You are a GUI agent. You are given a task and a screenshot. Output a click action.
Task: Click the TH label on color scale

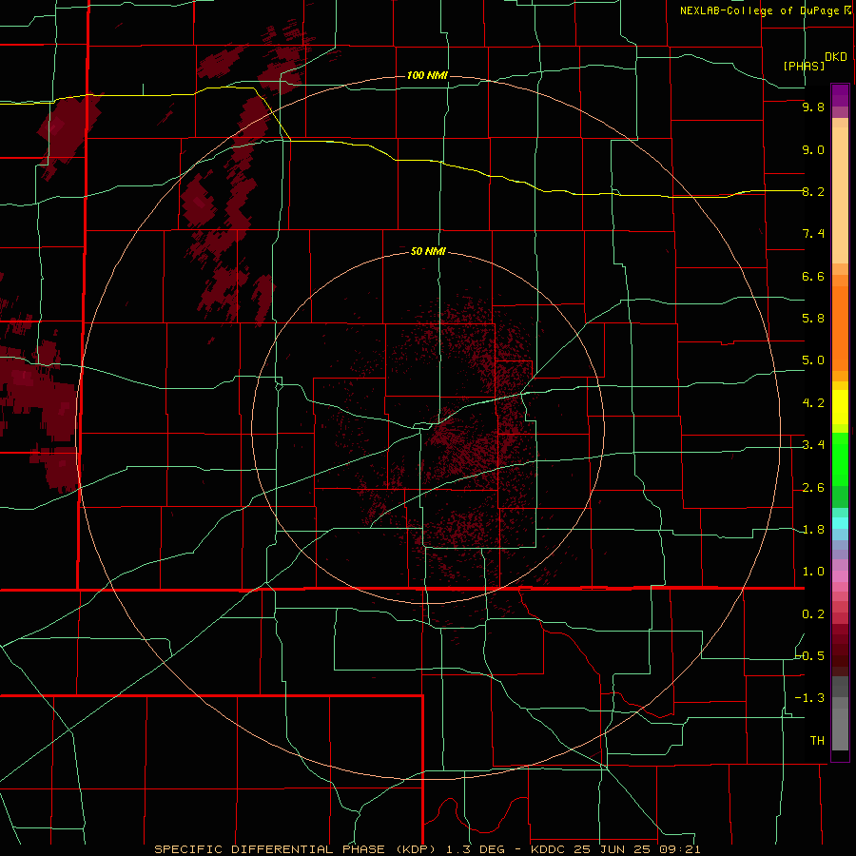tap(817, 740)
